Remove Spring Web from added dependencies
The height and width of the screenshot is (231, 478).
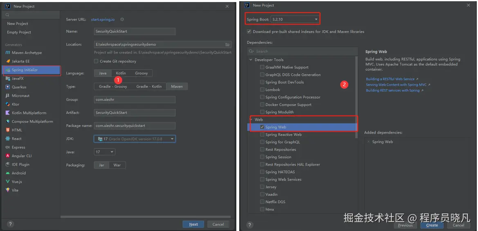coord(368,142)
